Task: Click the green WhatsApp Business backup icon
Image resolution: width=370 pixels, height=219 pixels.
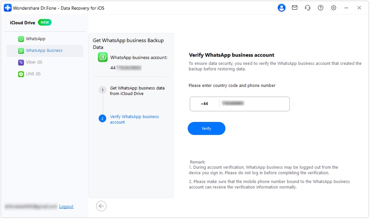Action: pyautogui.click(x=103, y=57)
